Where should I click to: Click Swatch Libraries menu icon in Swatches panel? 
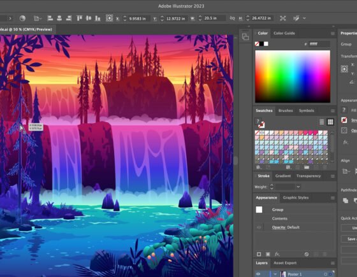258,167
